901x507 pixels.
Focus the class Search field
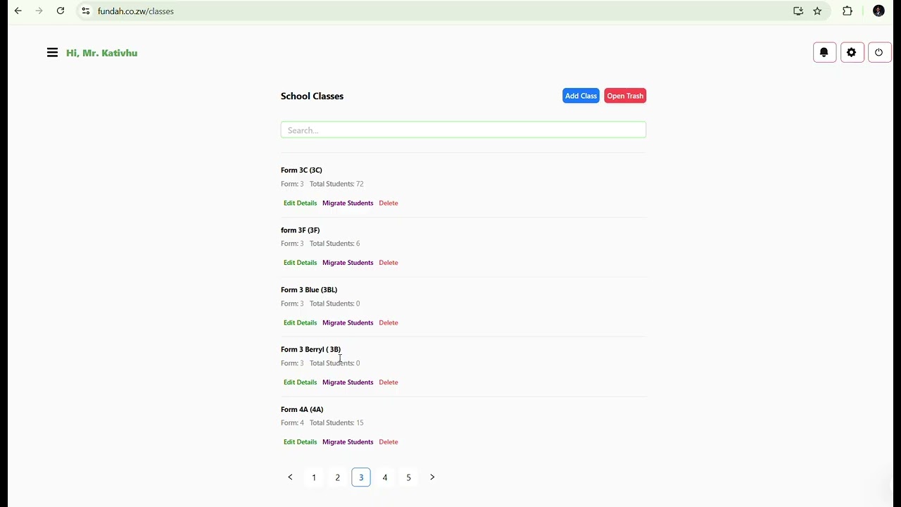pos(463,130)
